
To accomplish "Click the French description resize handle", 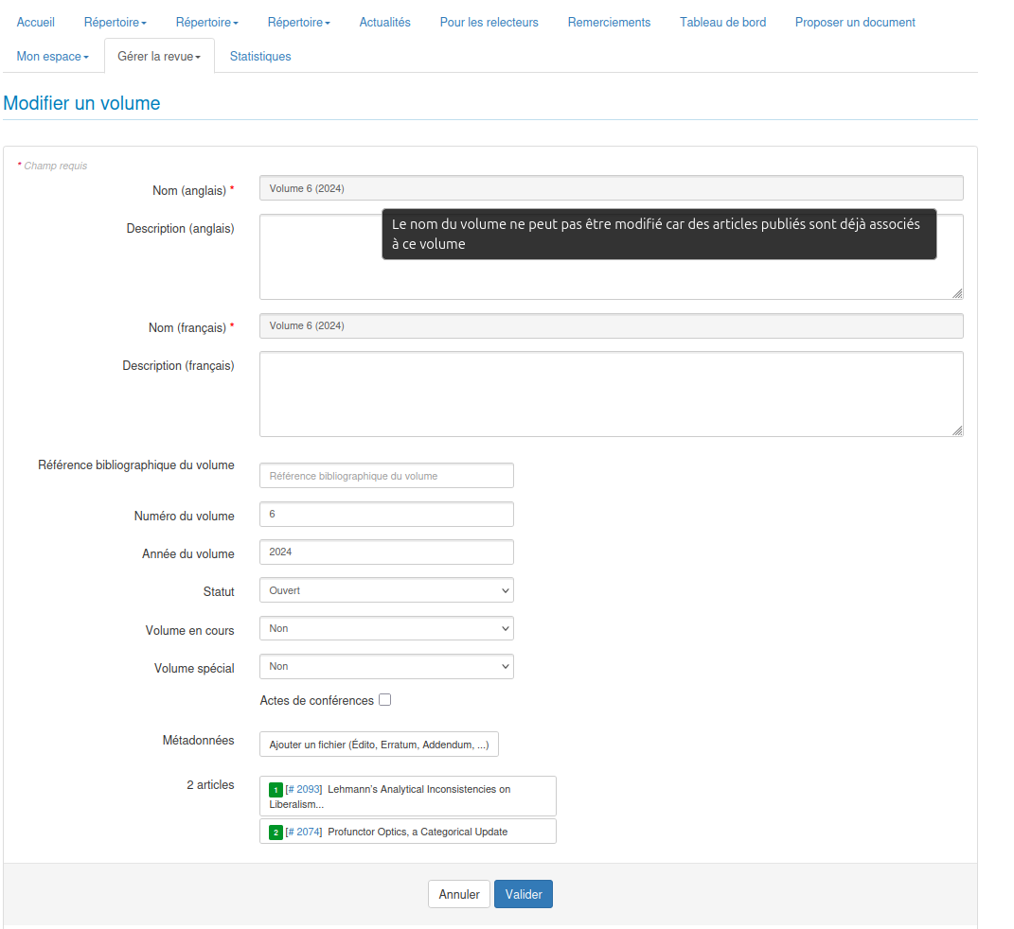I will click(957, 430).
